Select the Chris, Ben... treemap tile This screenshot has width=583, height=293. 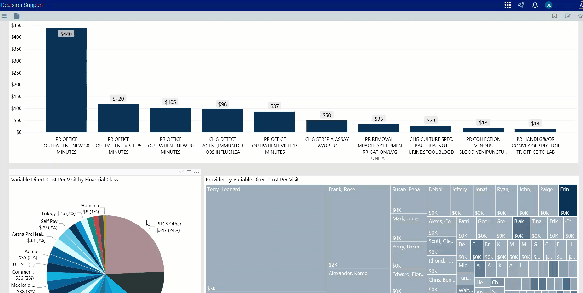442,284
